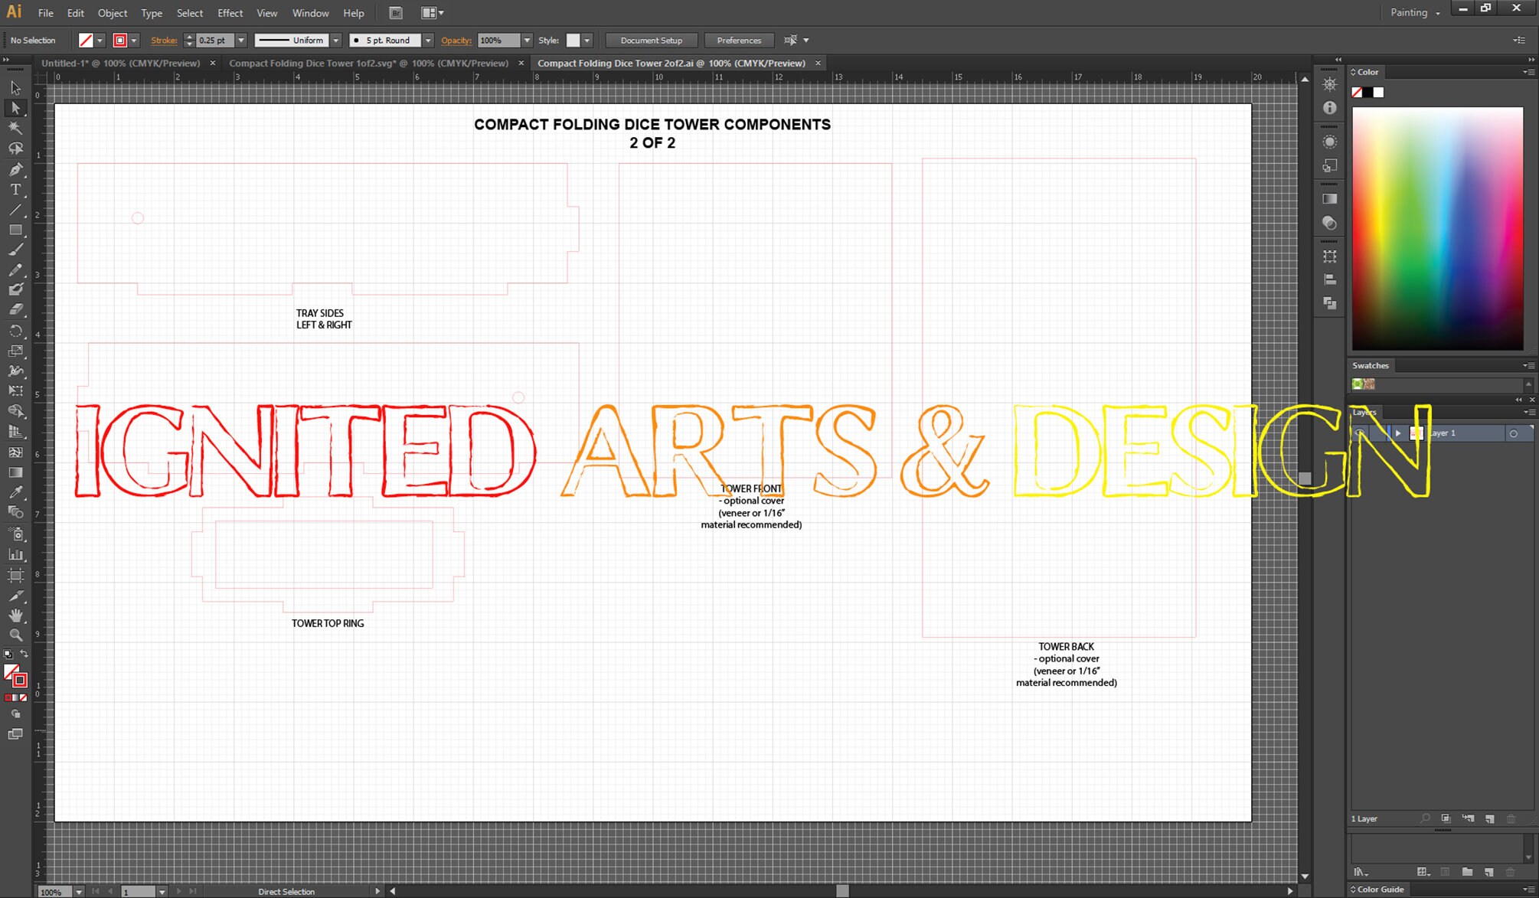1539x898 pixels.
Task: Select the Type tool
Action: (x=15, y=189)
